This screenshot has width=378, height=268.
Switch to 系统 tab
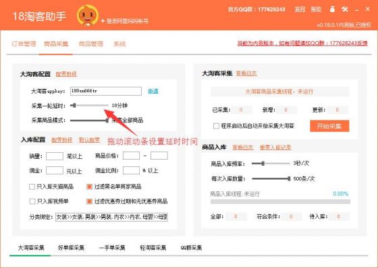click(x=119, y=44)
